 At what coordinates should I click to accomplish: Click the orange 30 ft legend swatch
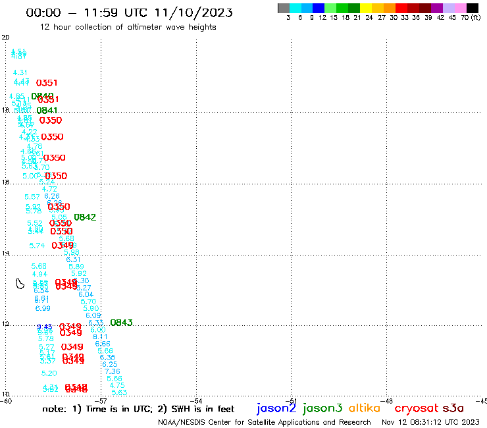click(390, 8)
